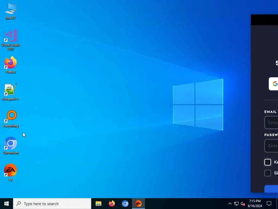Image resolution: width=278 pixels, height=209 pixels.
Task: Focus the EA email input field
Action: (x=271, y=122)
